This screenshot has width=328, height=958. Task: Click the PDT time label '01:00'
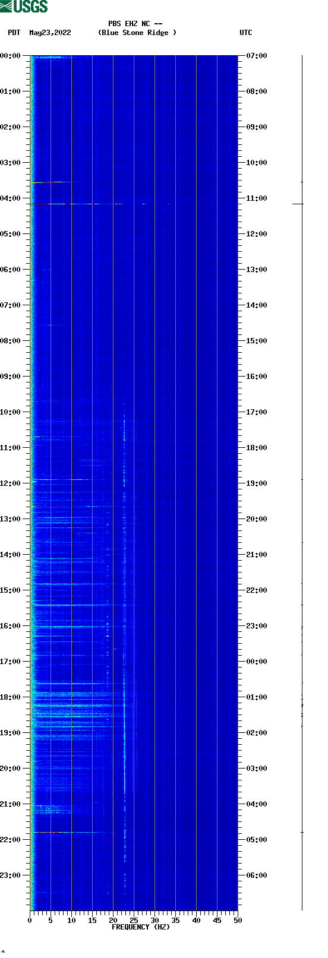point(11,91)
